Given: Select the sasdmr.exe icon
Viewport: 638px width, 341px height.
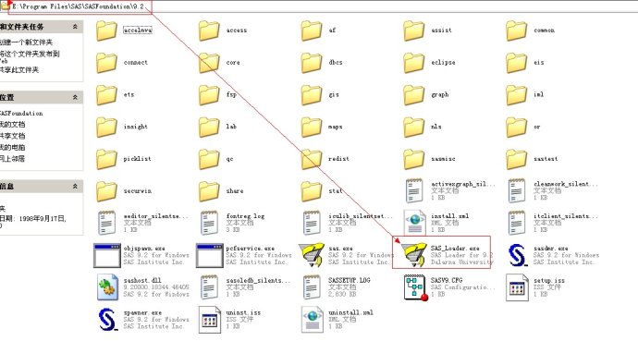Looking at the screenshot, I should click(x=517, y=255).
